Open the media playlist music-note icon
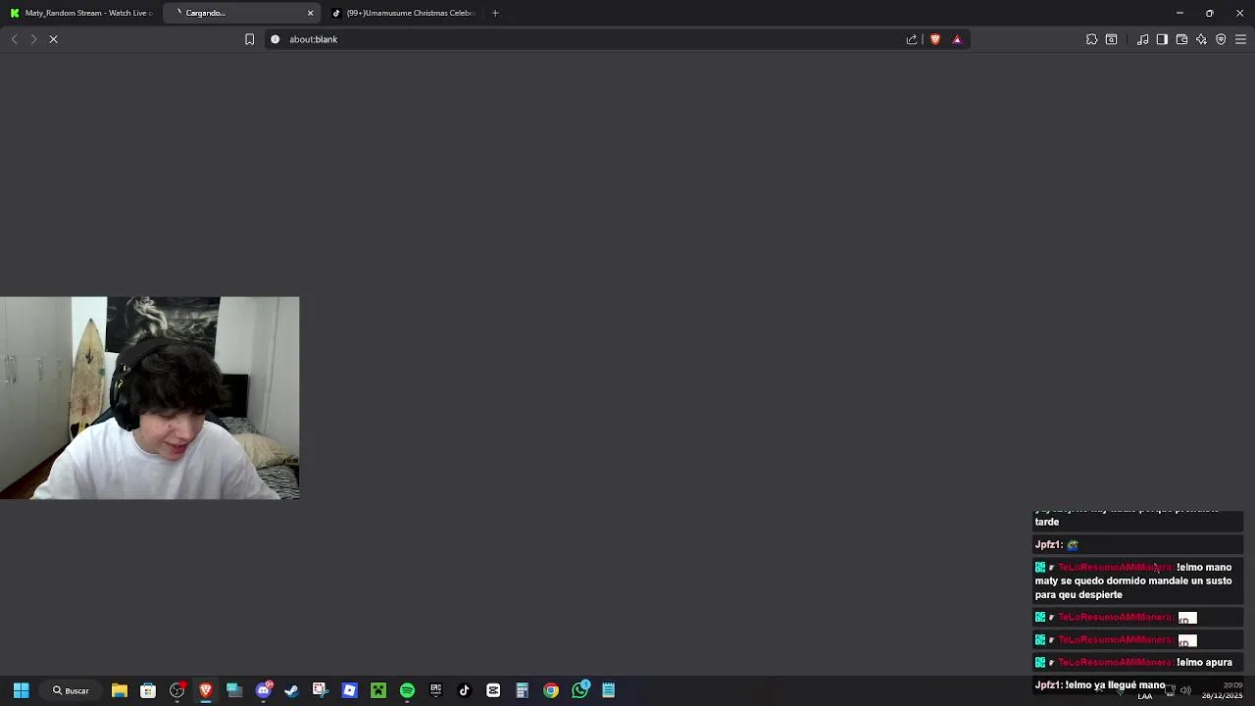The height and width of the screenshot is (706, 1255). [x=1142, y=39]
